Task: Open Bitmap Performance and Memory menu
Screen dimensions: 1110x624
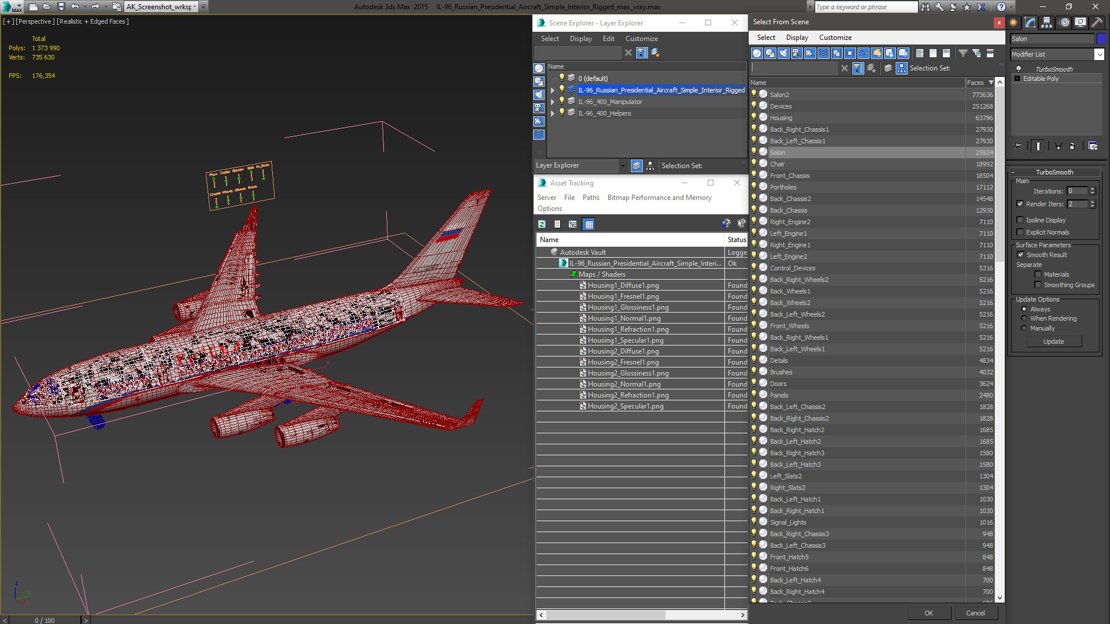Action: pos(659,198)
